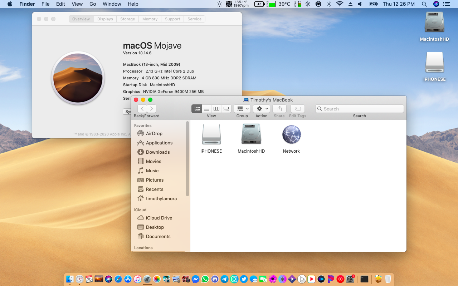
Task: Switch Finder to list view
Action: 207,109
